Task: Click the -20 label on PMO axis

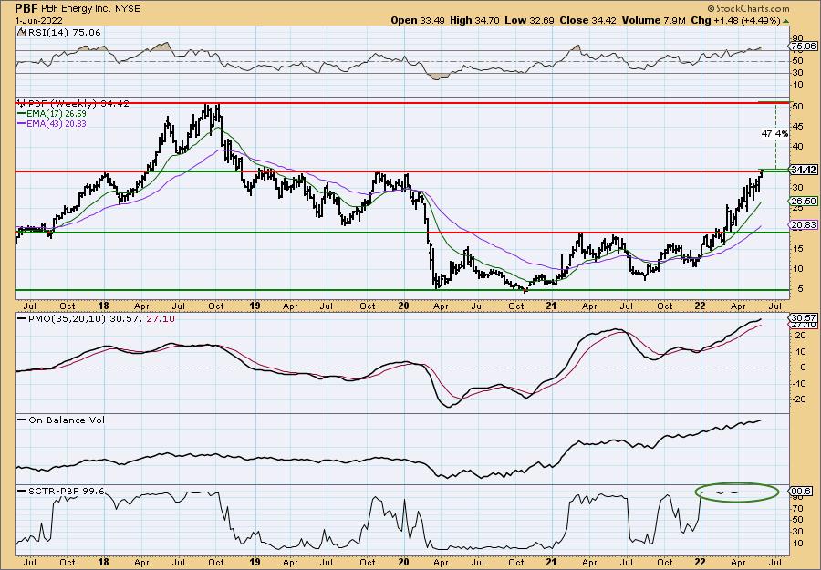Action: [x=798, y=399]
